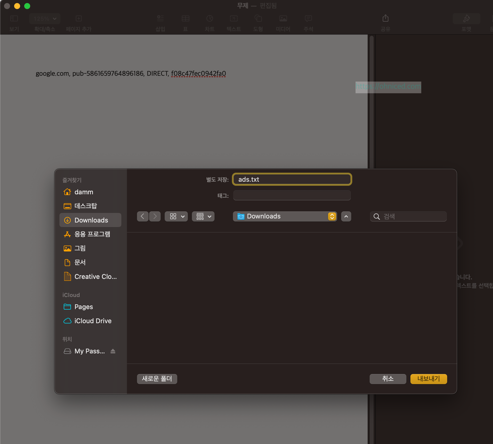Go to damm home folder

pyautogui.click(x=84, y=192)
